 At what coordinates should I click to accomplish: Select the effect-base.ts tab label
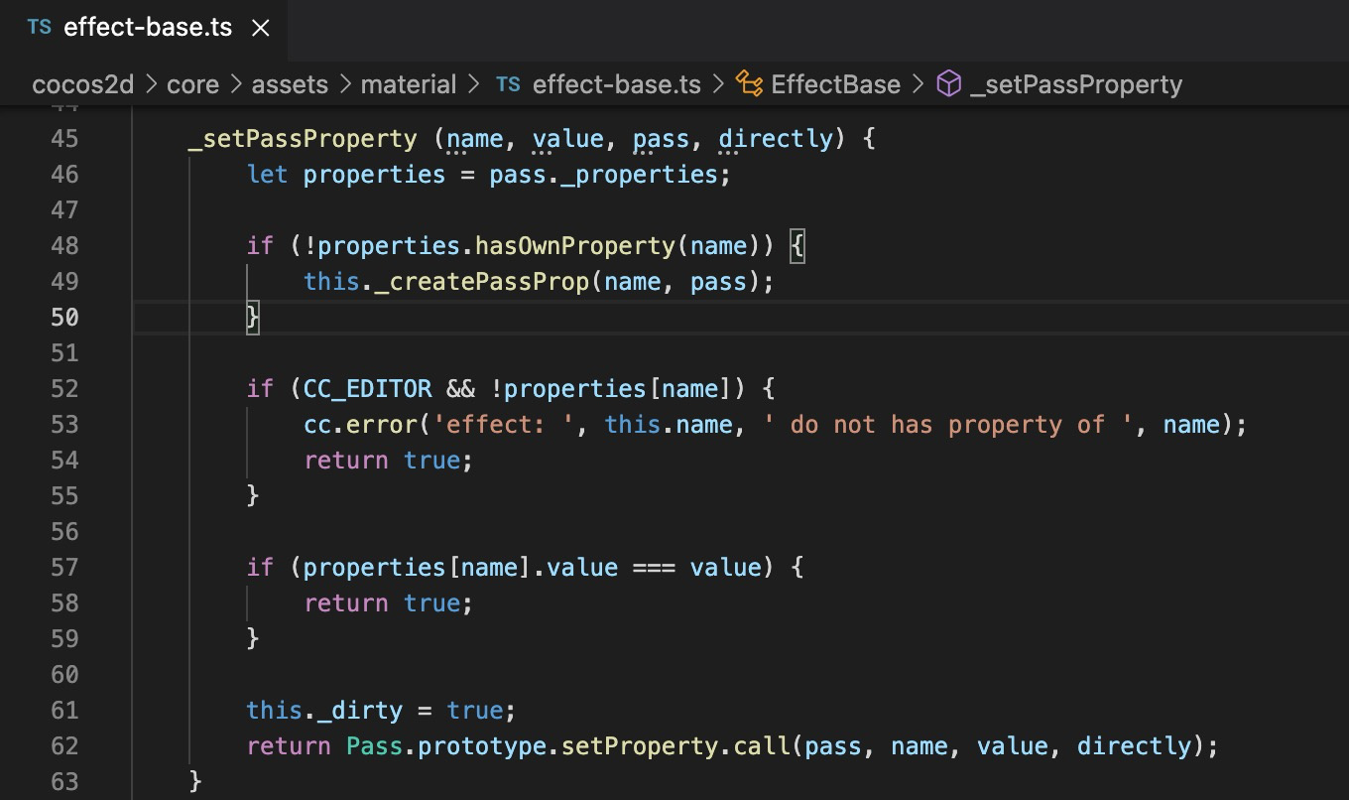click(148, 27)
